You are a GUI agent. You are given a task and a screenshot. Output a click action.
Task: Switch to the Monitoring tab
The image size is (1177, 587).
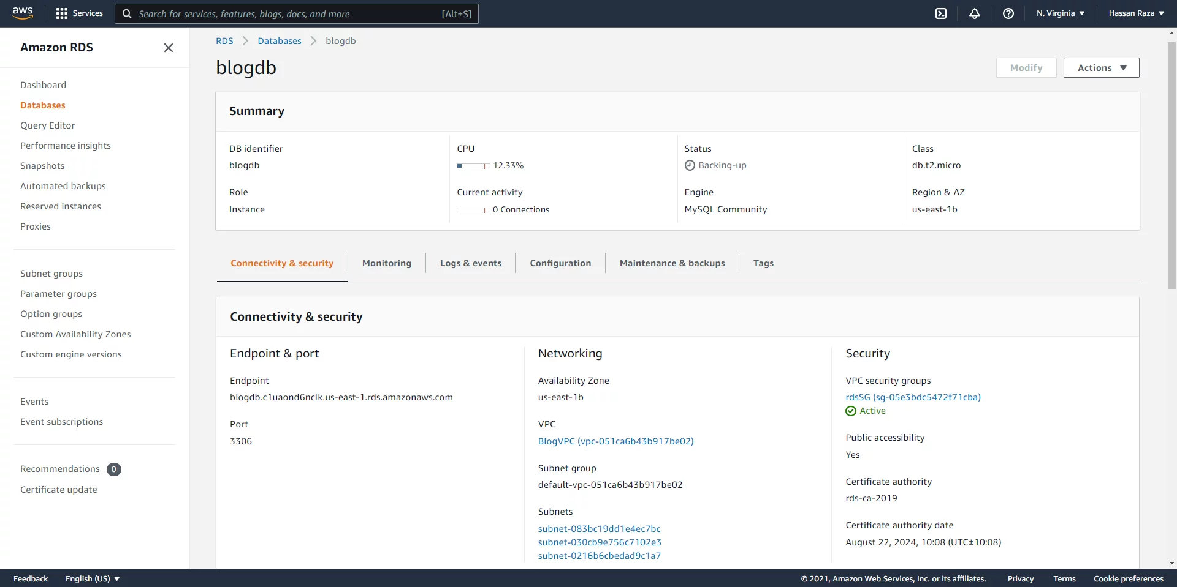(387, 263)
